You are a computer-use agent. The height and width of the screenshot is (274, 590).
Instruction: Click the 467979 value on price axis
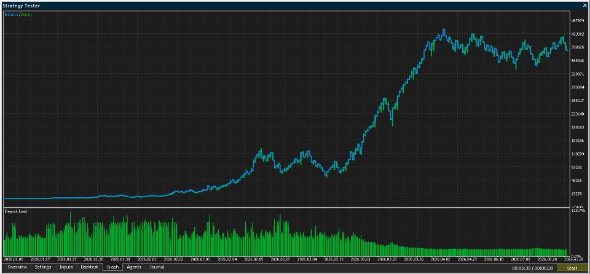click(x=578, y=21)
